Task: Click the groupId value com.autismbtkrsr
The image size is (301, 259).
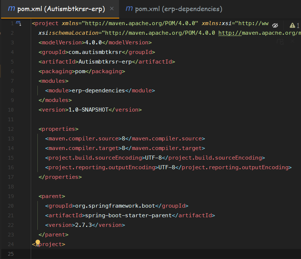Action: click(x=95, y=52)
